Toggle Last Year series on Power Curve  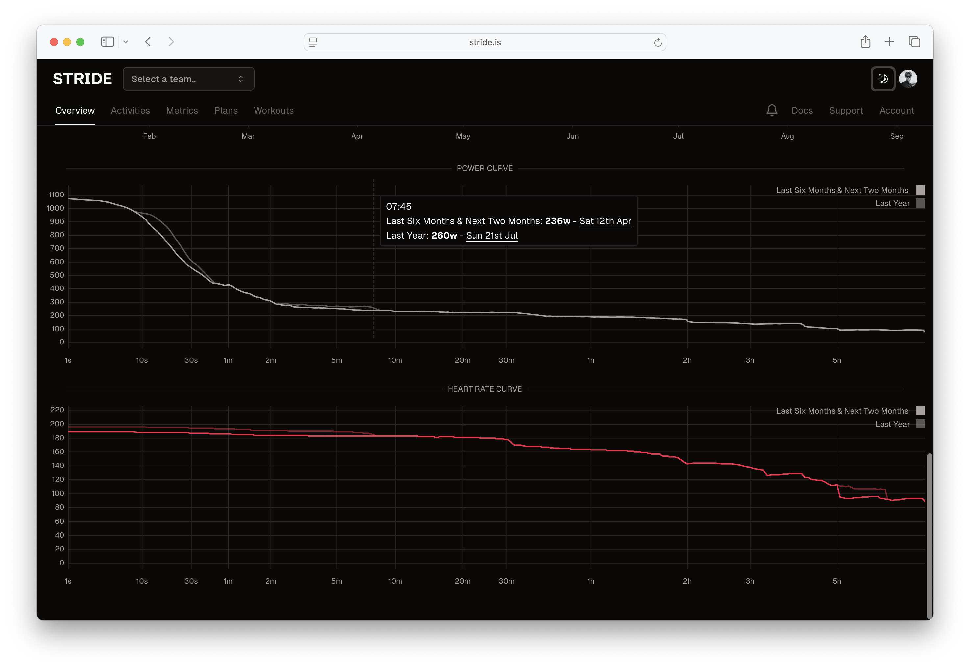[x=921, y=203]
